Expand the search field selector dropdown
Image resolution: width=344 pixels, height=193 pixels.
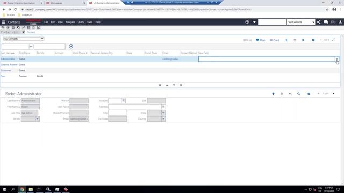click(x=31, y=47)
